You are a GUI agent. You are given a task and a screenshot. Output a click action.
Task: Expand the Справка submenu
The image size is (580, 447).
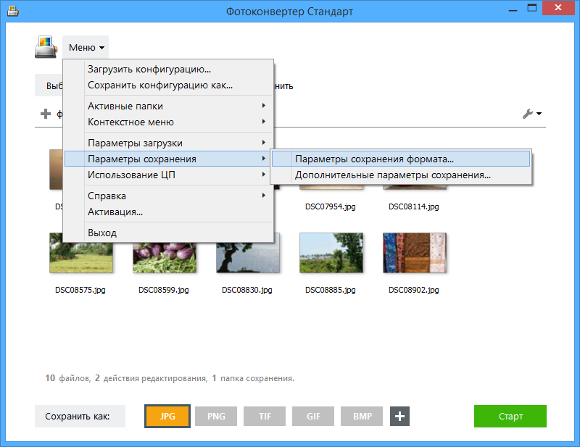168,196
